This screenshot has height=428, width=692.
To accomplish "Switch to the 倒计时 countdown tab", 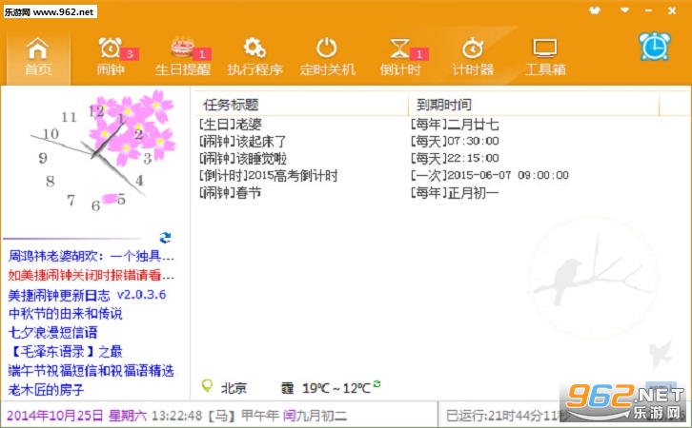I will tap(400, 57).
